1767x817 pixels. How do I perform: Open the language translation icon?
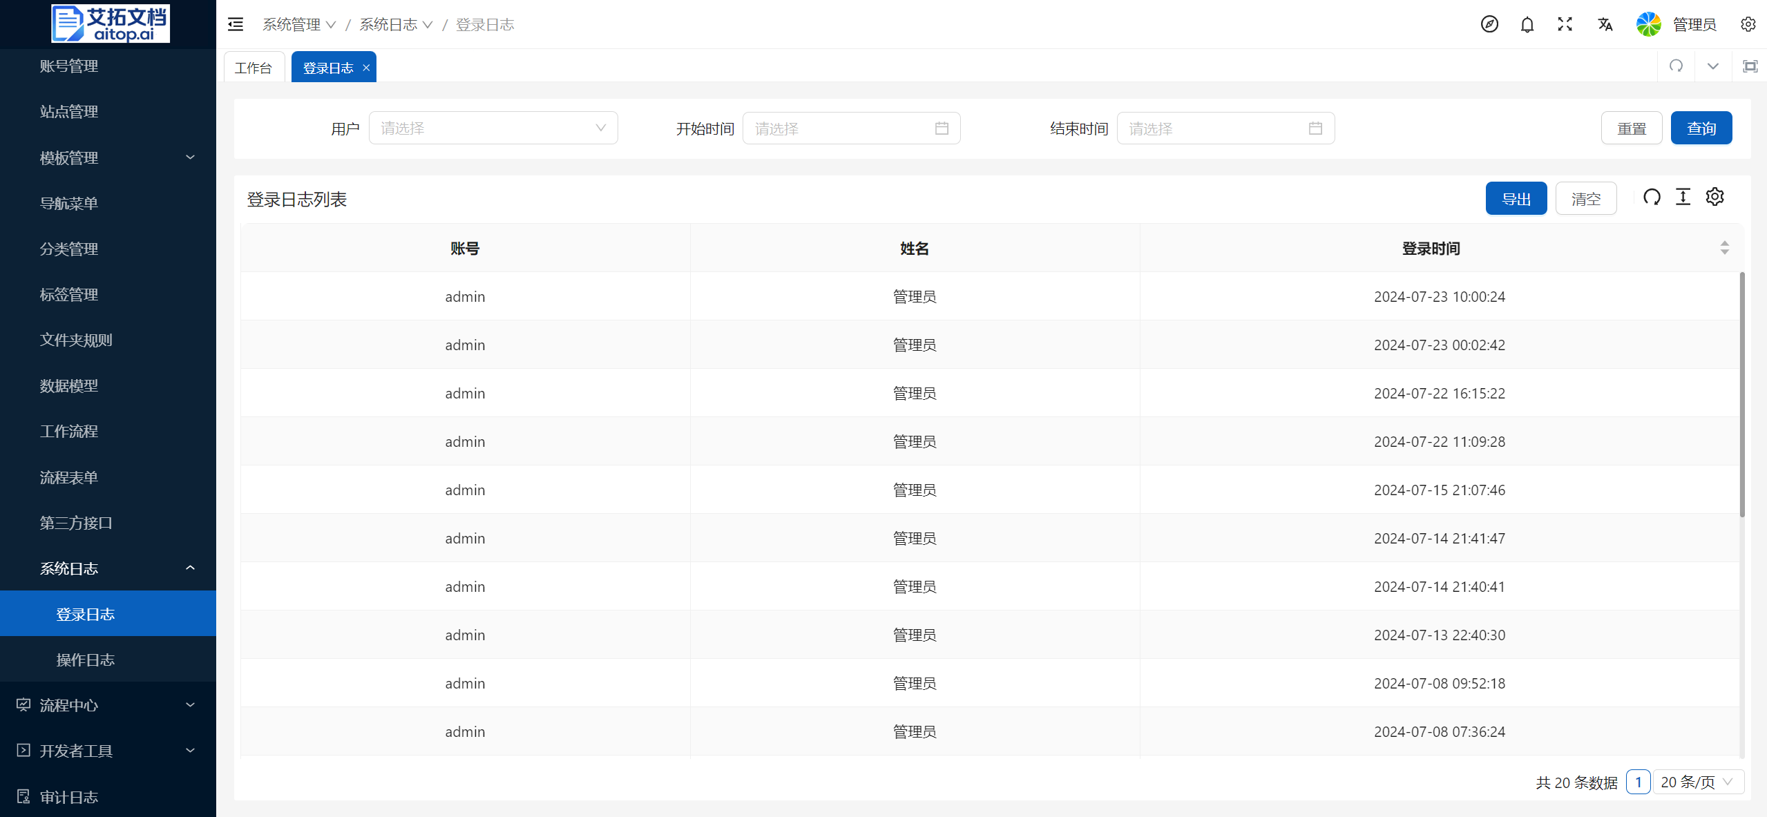coord(1605,25)
